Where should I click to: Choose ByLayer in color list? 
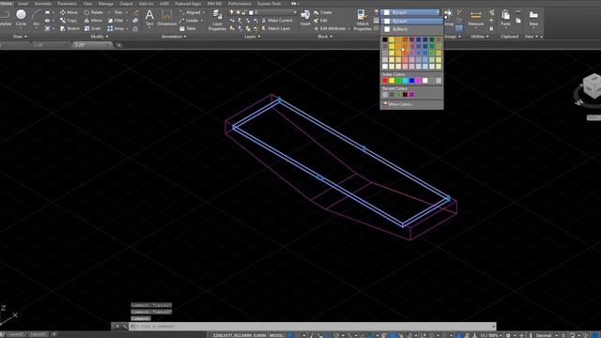411,21
